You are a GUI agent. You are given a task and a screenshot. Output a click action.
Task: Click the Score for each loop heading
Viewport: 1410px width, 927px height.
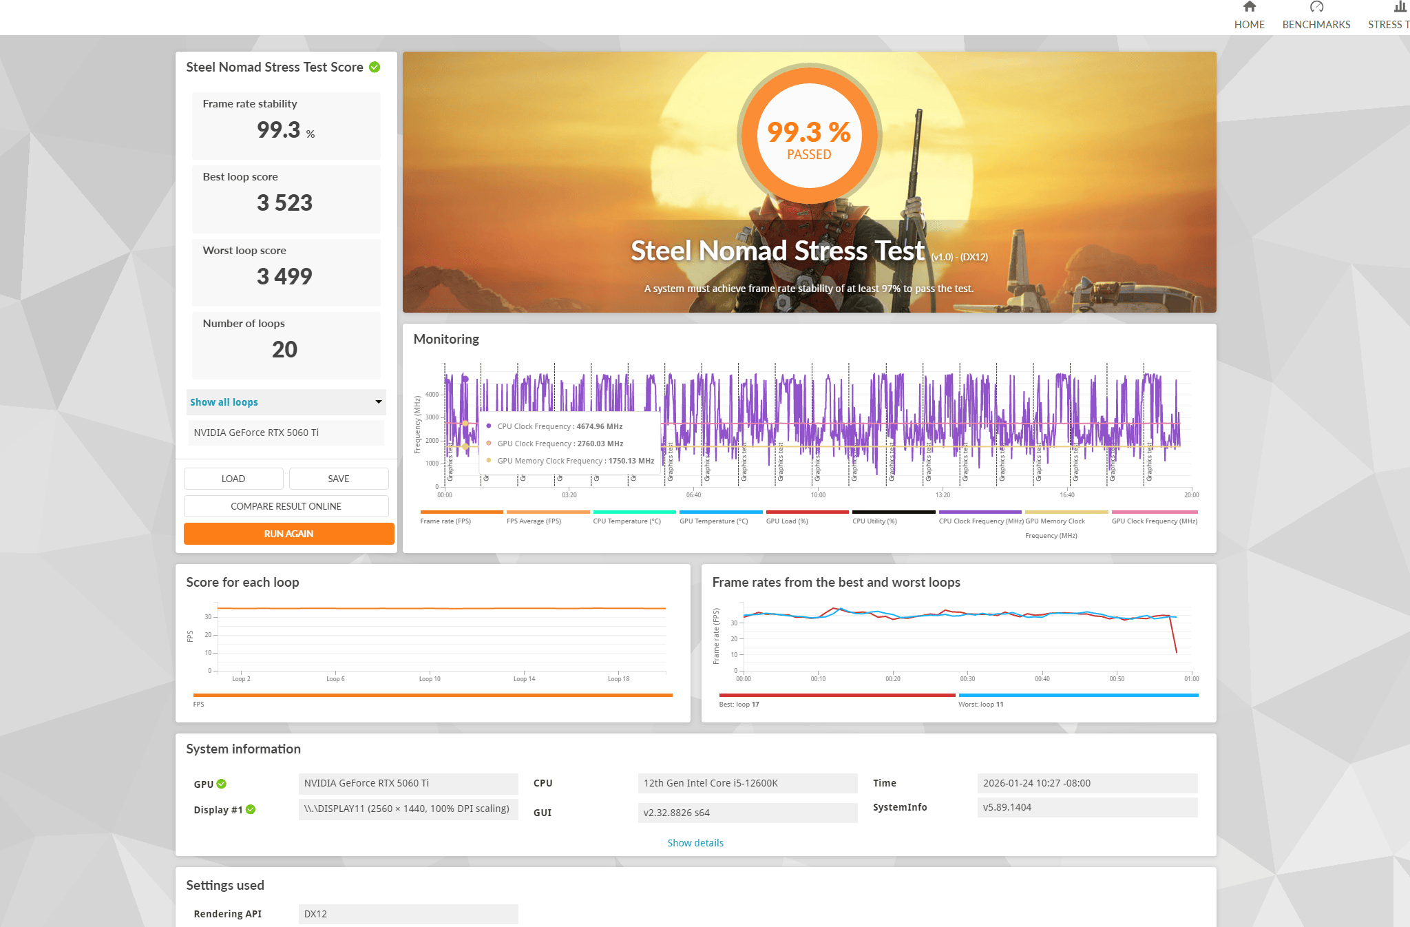(242, 582)
